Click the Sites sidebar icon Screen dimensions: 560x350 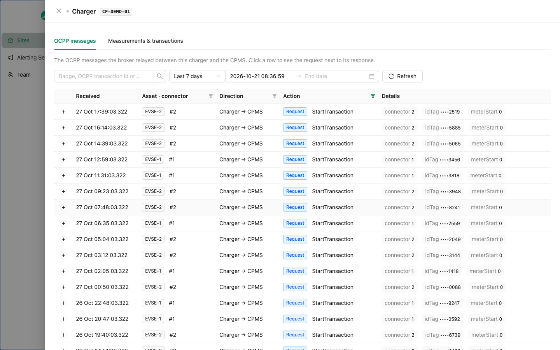click(10, 40)
